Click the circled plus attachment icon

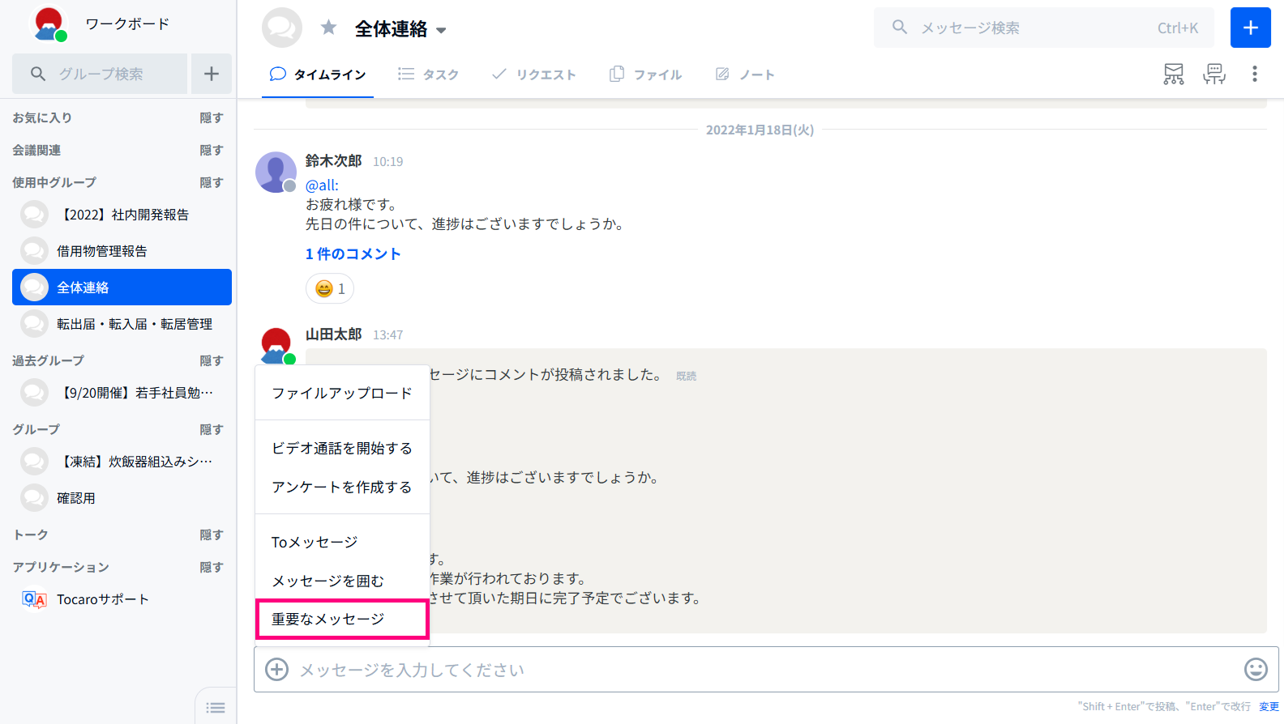pos(277,670)
